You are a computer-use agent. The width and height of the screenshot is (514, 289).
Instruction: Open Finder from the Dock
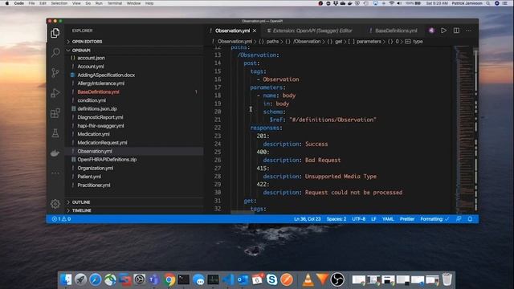tap(66, 280)
